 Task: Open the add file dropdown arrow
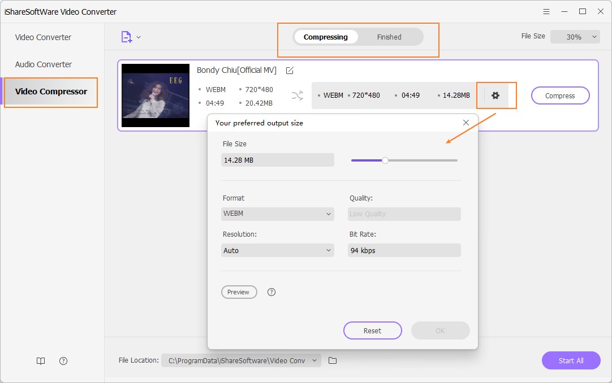pos(139,37)
